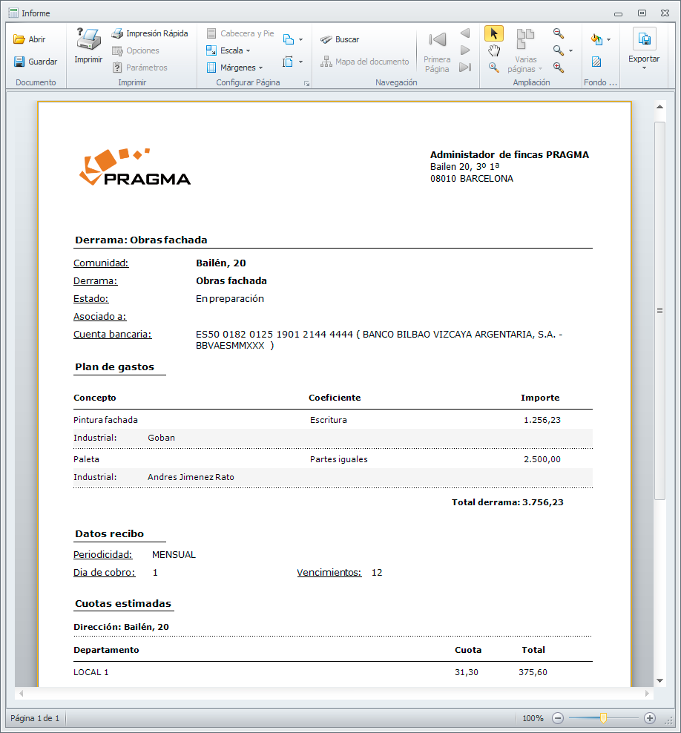Click the 'Vencimientos:' label

[329, 572]
